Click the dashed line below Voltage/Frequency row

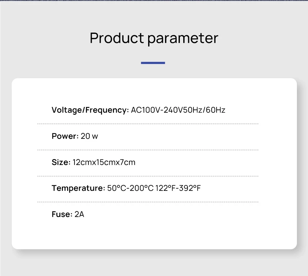148,124
